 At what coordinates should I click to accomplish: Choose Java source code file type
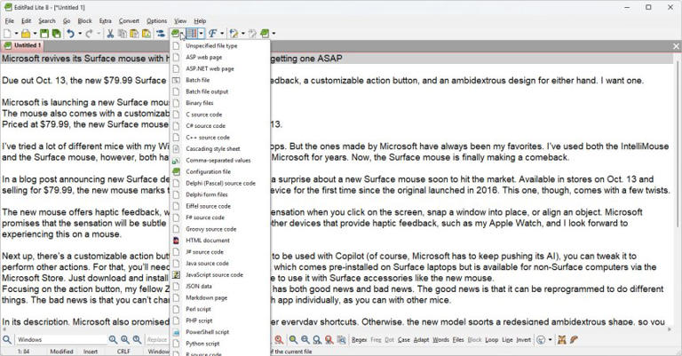click(219, 264)
